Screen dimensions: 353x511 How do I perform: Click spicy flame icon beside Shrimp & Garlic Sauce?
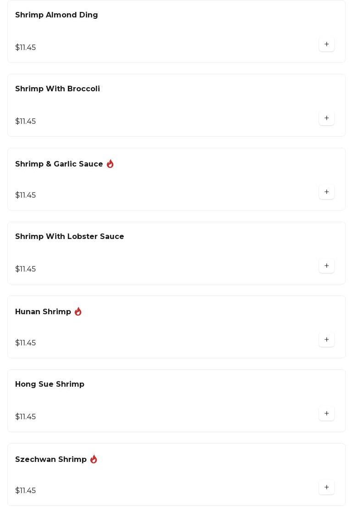coord(110,164)
